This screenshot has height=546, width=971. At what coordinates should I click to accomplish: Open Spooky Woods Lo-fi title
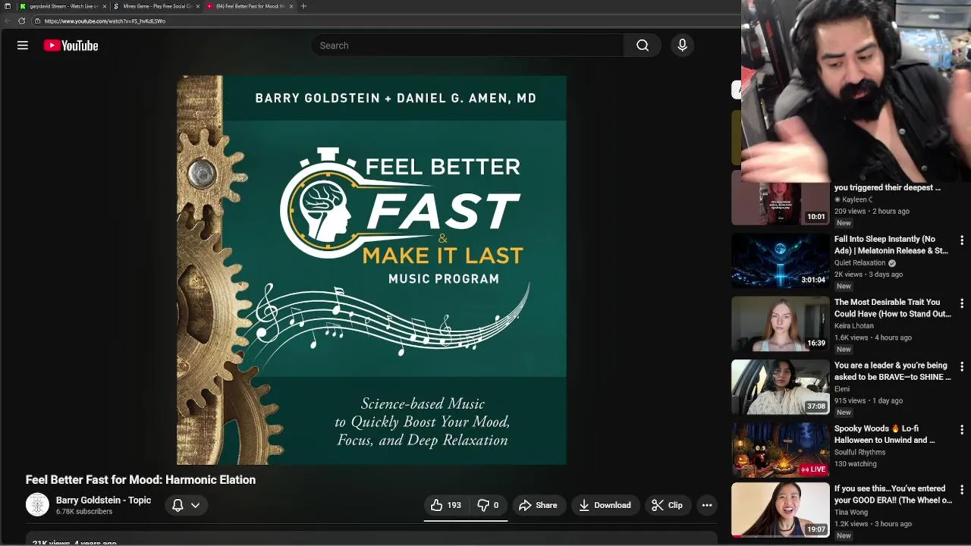[x=885, y=434]
